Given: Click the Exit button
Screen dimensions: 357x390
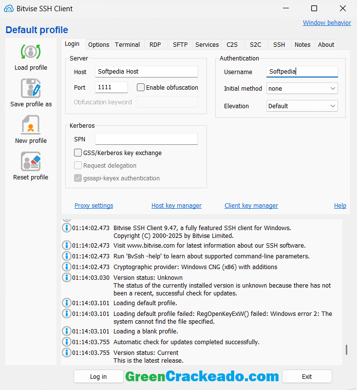Looking at the screenshot, I should [x=307, y=376].
